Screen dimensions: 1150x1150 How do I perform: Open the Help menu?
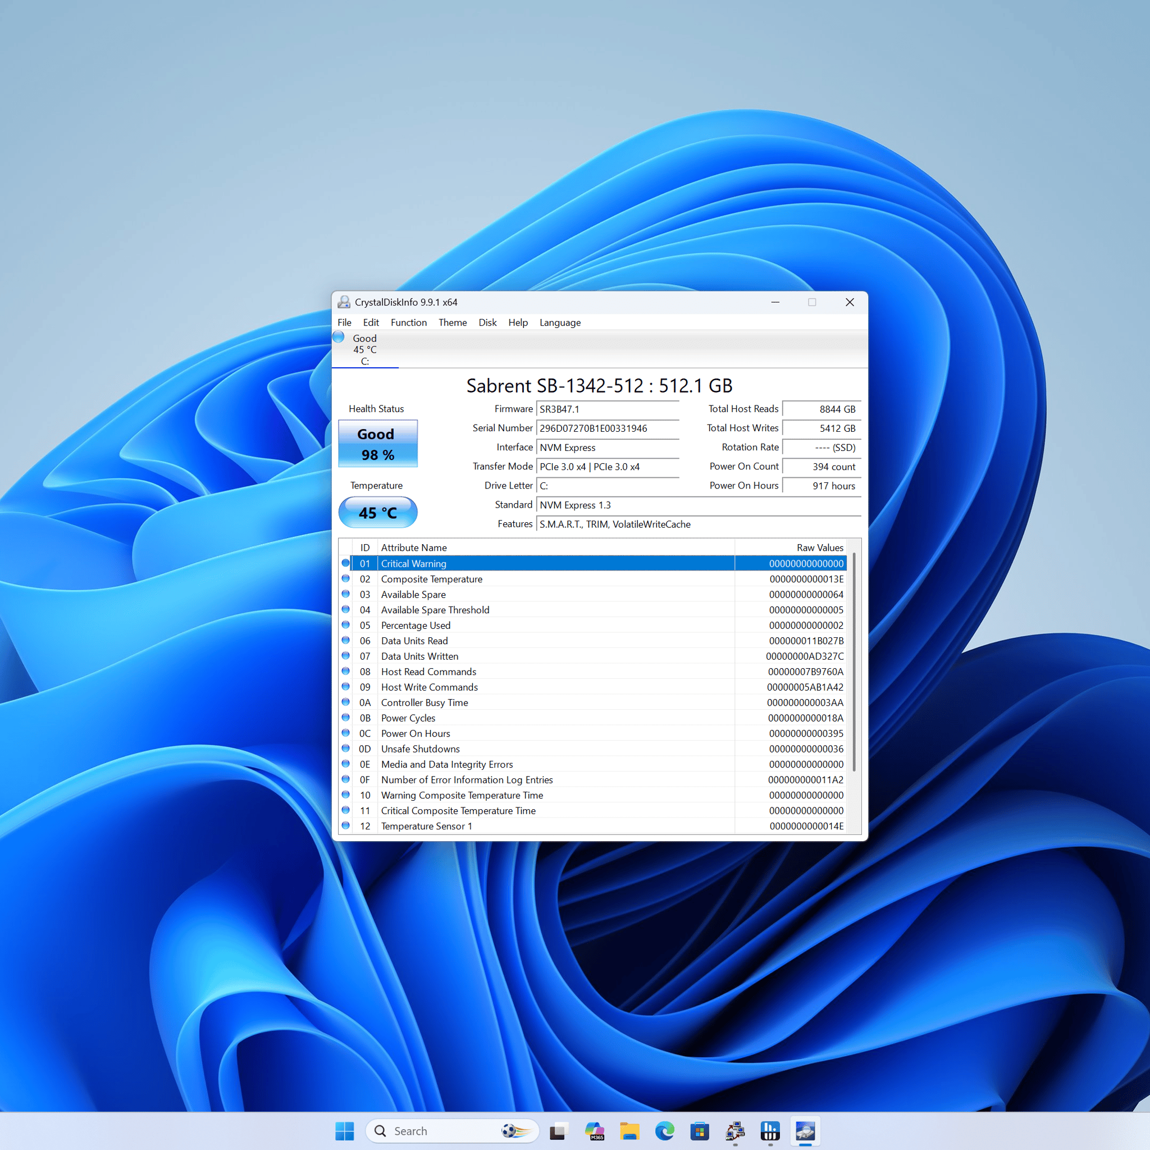[518, 323]
